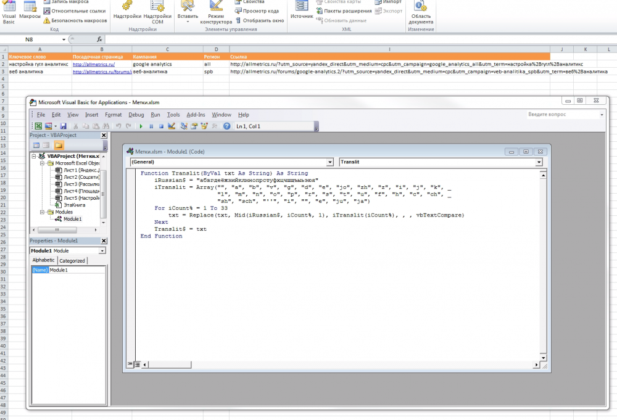Screen dimensions: 617x420
Task: Click the Undo arrow icon
Action: pos(118,126)
